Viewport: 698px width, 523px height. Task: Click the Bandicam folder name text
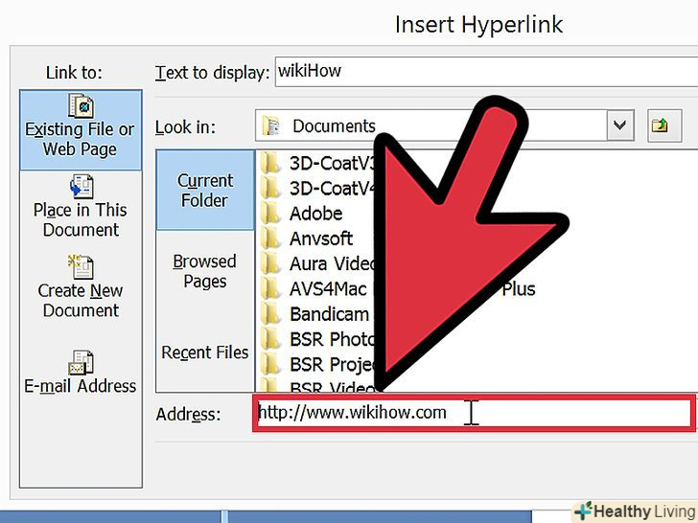click(330, 314)
